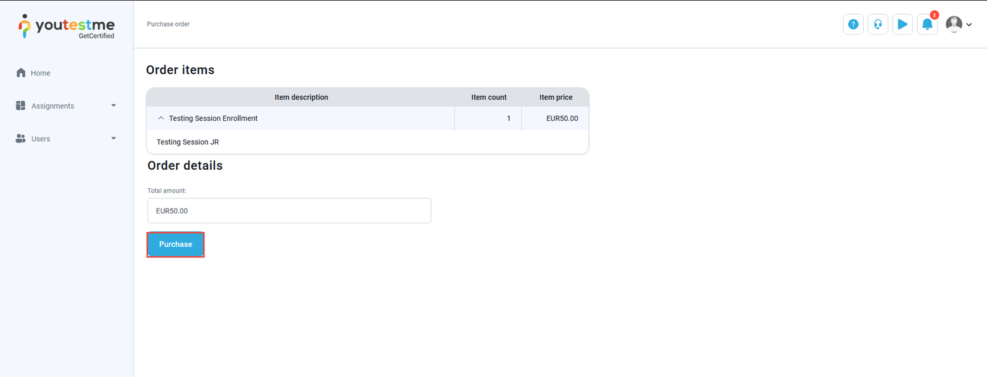987x377 pixels.
Task: Click the Home house icon
Action: click(21, 73)
